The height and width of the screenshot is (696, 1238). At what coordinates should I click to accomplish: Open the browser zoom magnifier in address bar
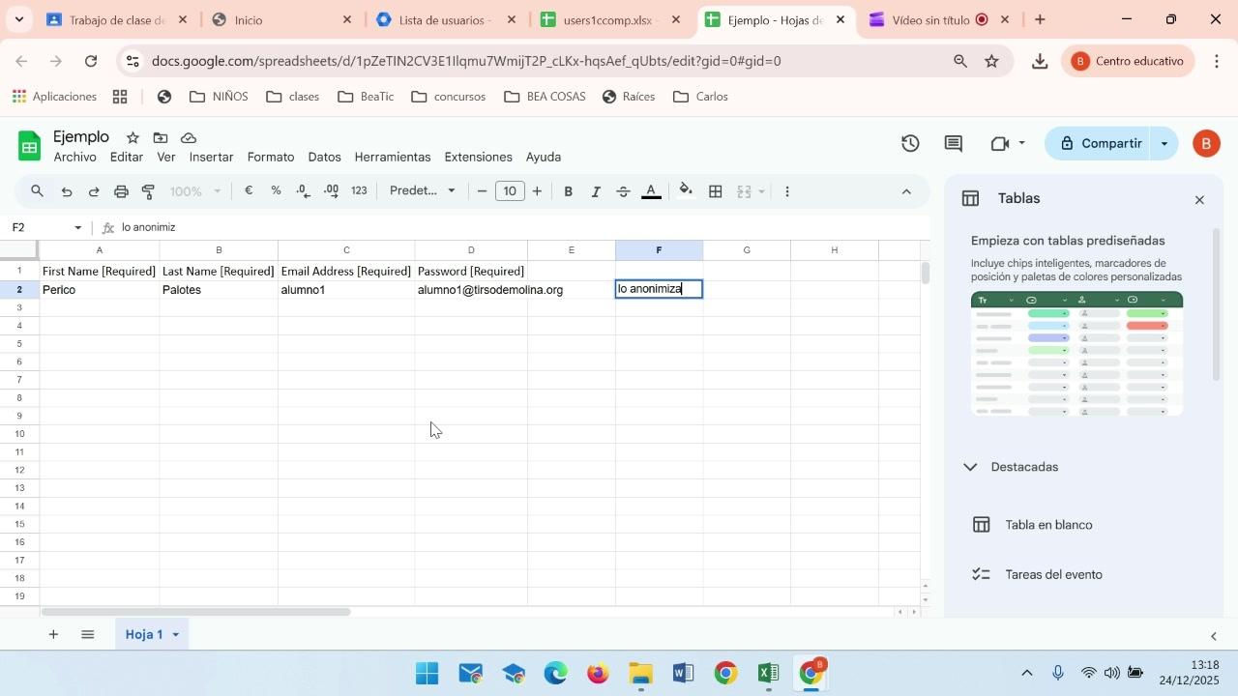[960, 61]
